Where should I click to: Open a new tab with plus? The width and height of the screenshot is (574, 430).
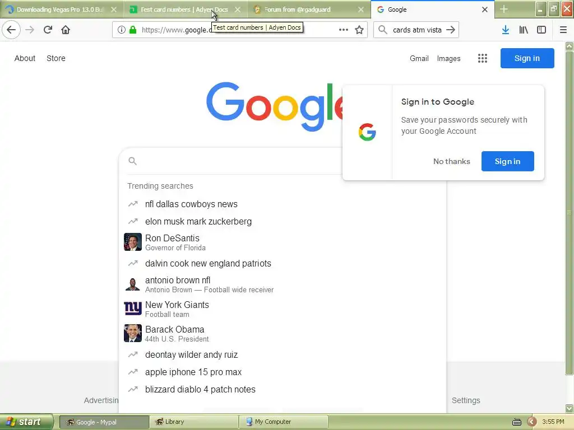tap(504, 9)
